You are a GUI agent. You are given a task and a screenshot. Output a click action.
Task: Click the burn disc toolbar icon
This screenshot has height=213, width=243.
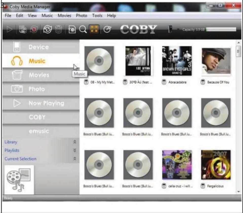(x=107, y=29)
